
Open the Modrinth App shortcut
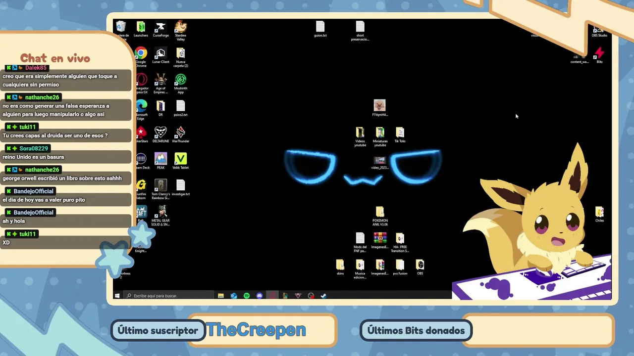point(181,84)
